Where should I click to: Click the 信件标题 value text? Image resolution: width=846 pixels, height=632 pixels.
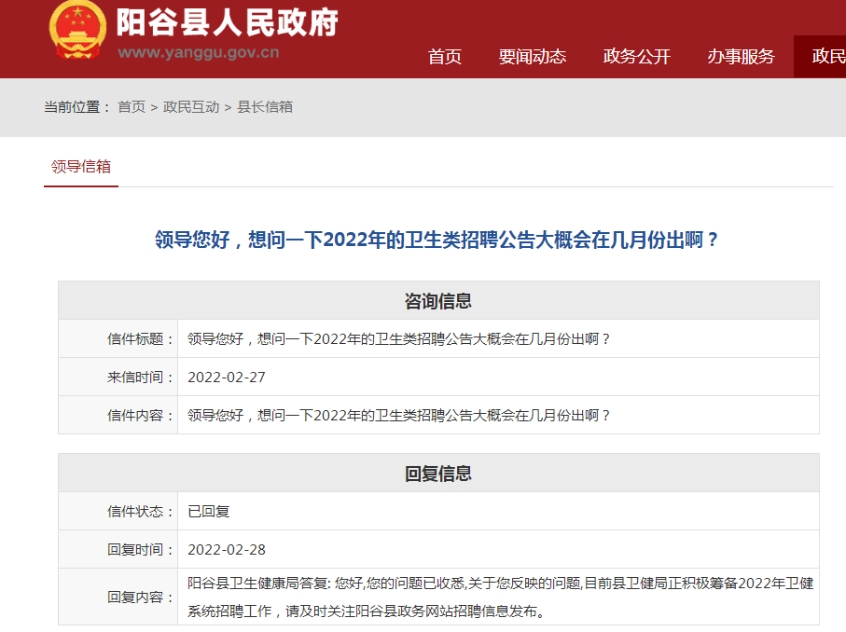click(399, 339)
